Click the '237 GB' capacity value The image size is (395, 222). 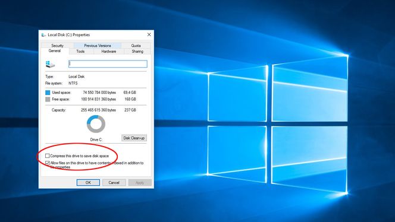point(130,110)
